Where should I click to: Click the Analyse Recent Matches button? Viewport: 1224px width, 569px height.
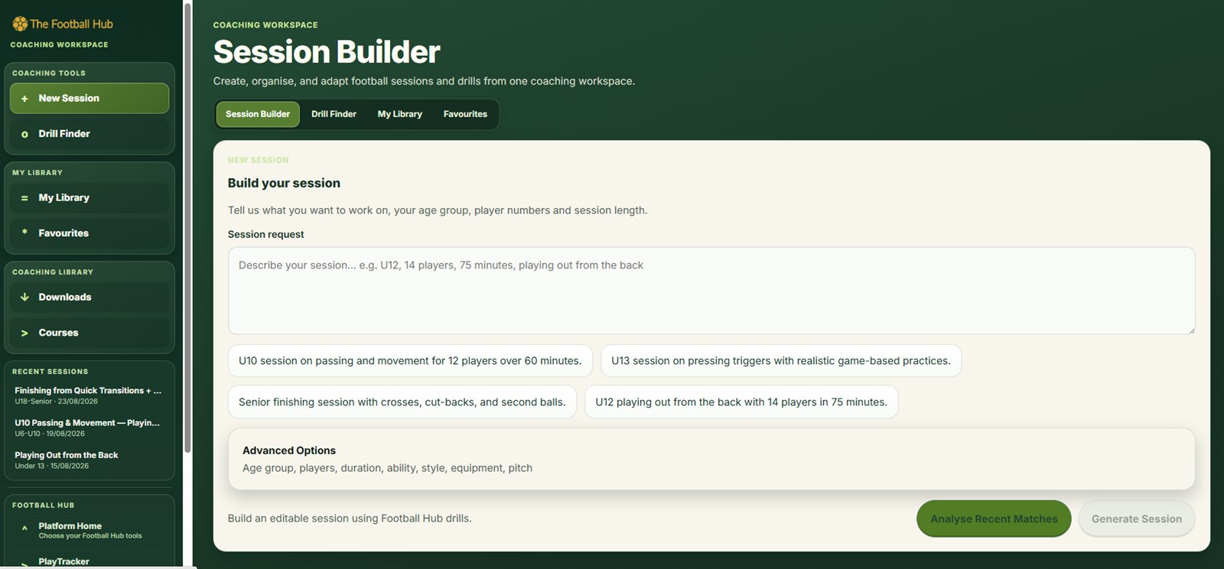pyautogui.click(x=994, y=519)
